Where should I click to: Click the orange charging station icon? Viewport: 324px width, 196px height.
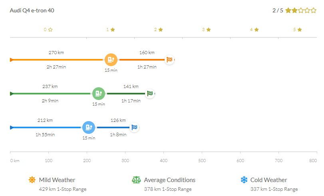(111, 60)
